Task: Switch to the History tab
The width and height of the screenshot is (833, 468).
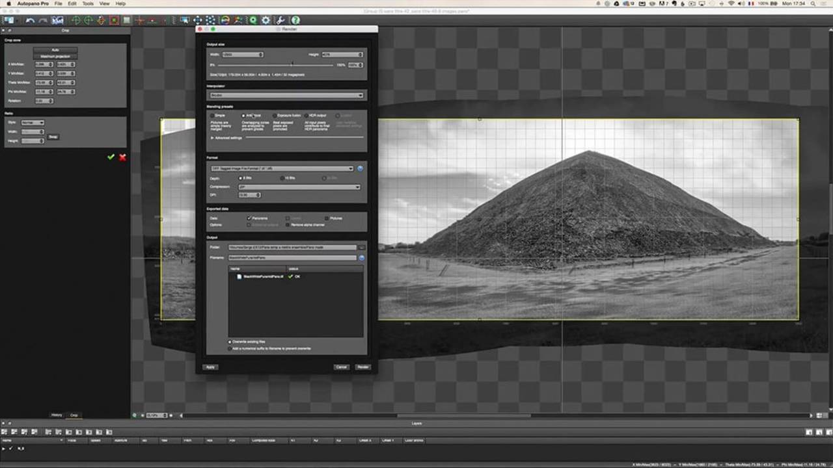Action: point(57,415)
